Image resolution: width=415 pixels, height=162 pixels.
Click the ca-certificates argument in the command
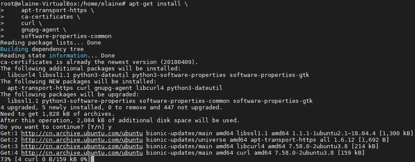point(50,17)
